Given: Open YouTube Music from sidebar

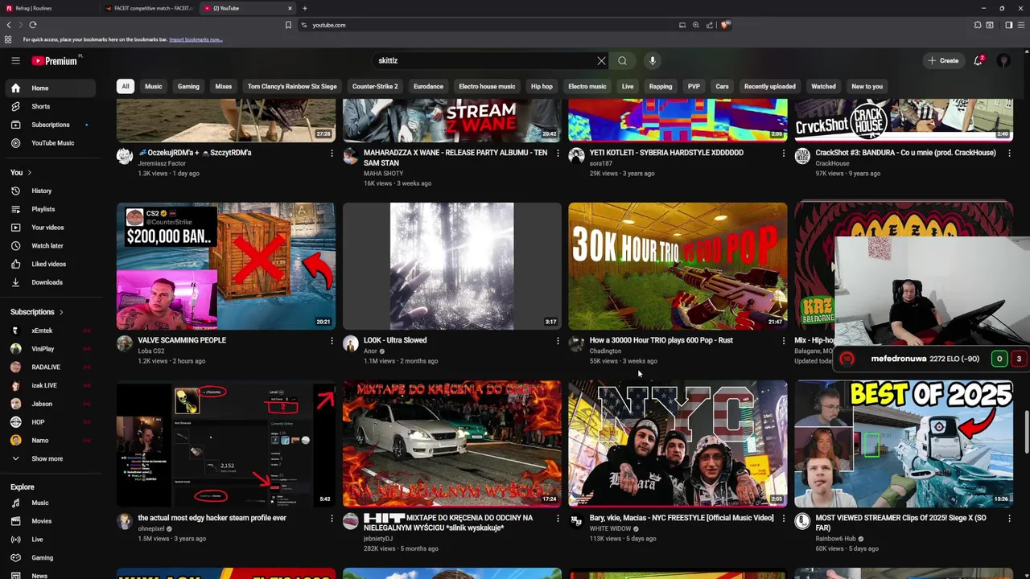Looking at the screenshot, I should pyautogui.click(x=51, y=143).
